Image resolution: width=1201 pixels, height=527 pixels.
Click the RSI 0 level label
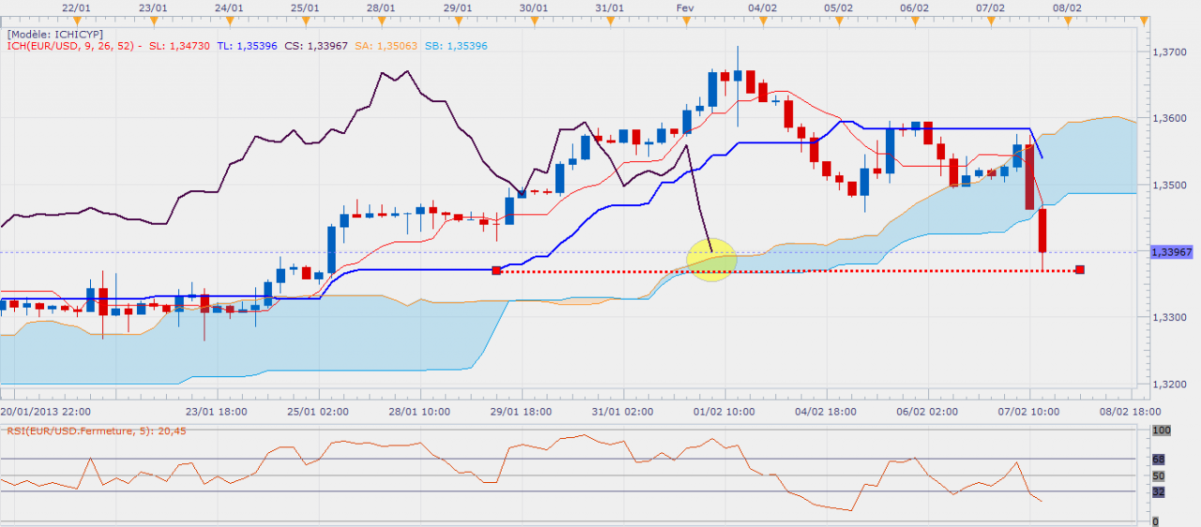coord(1155,520)
